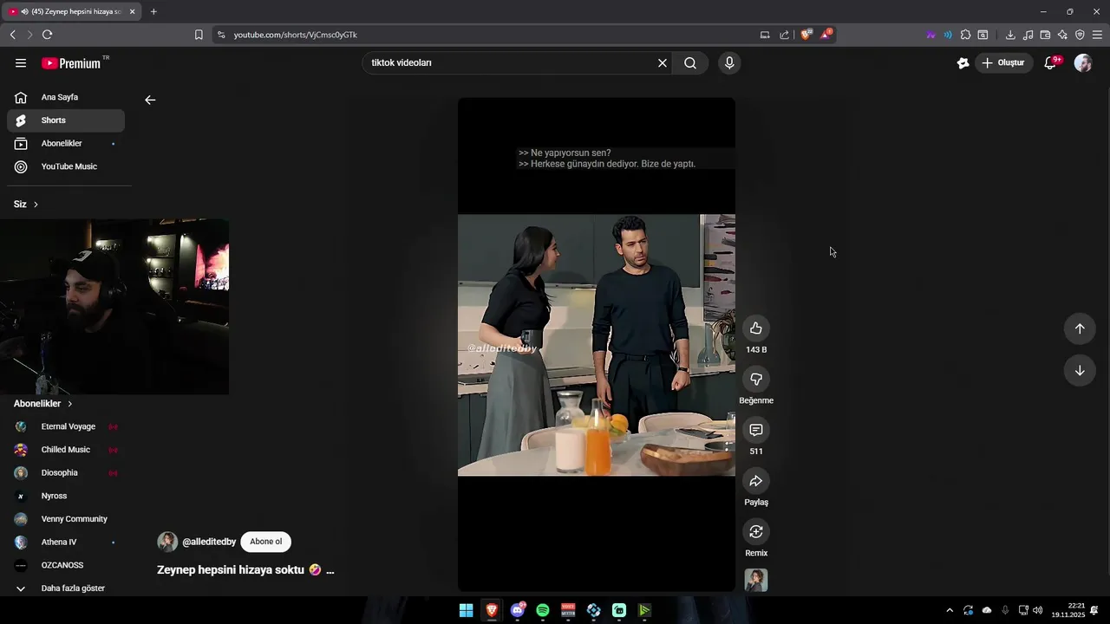This screenshot has width=1110, height=624.
Task: Open the YouTube hamburger guide menu
Action: 21,62
